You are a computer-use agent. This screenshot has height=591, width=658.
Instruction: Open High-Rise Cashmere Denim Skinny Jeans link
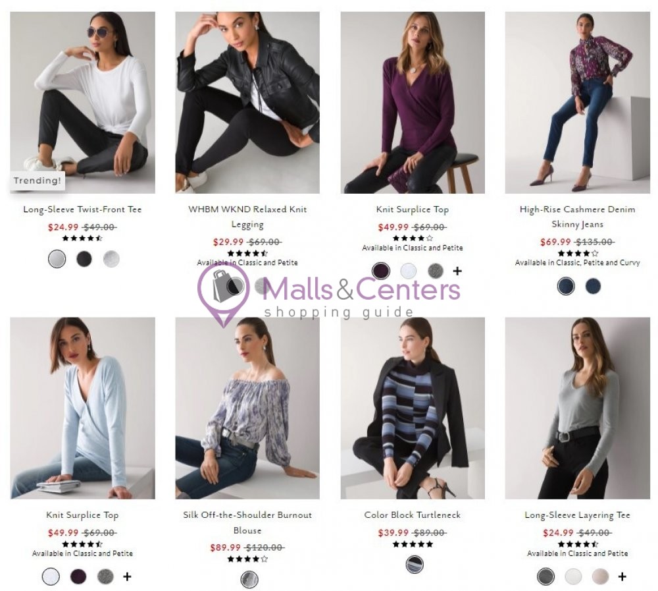[x=578, y=217]
